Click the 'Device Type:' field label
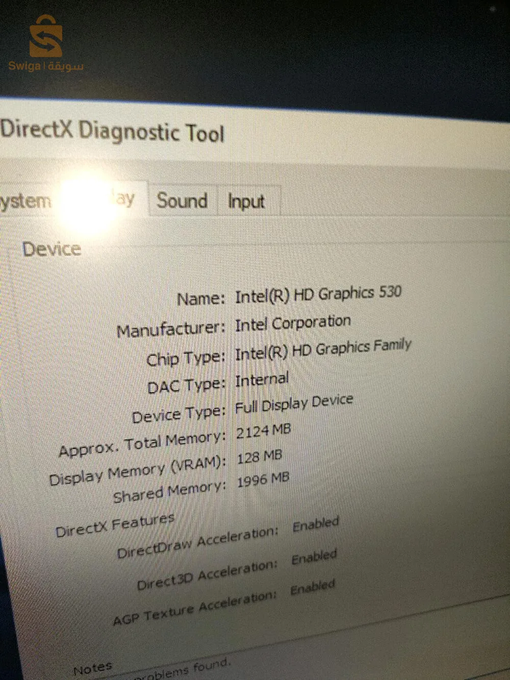This screenshot has height=680, width=510. (178, 414)
